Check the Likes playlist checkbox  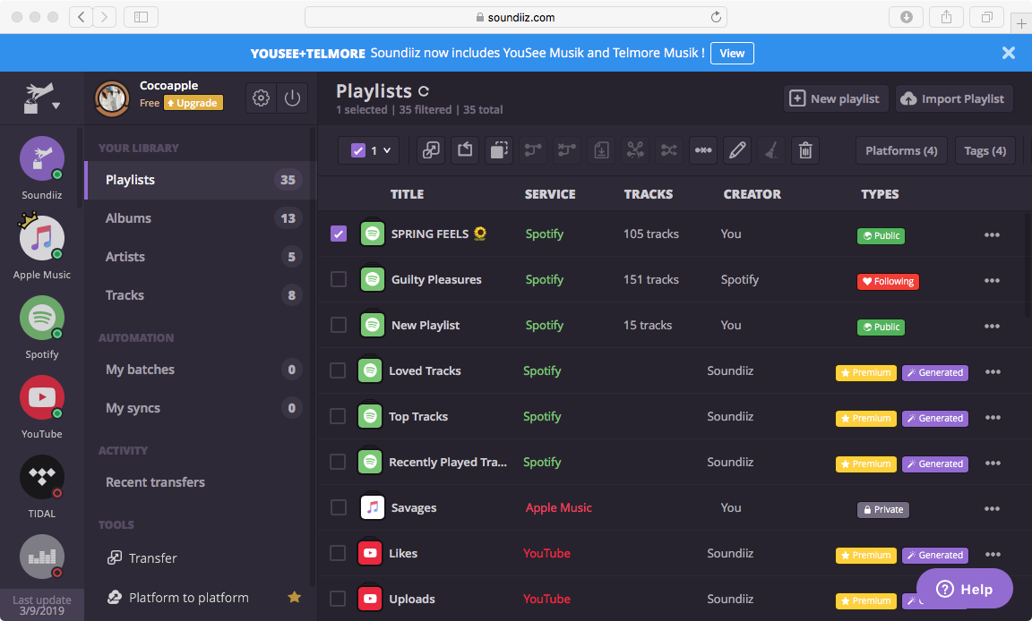pos(338,553)
